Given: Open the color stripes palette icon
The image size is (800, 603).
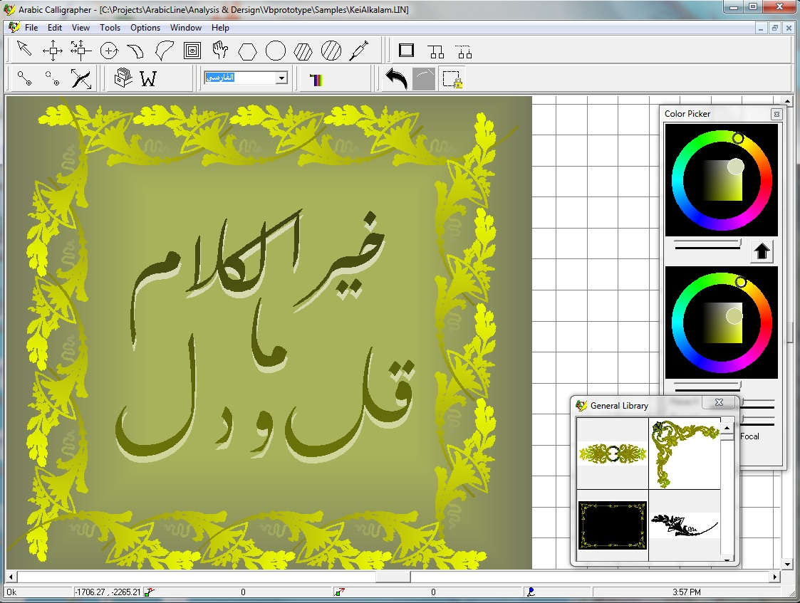Looking at the screenshot, I should [316, 80].
